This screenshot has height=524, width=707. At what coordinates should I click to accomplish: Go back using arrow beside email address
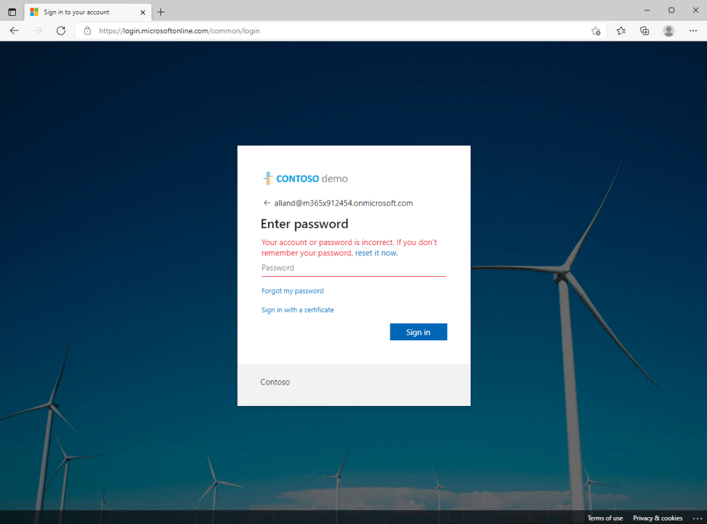coord(267,203)
